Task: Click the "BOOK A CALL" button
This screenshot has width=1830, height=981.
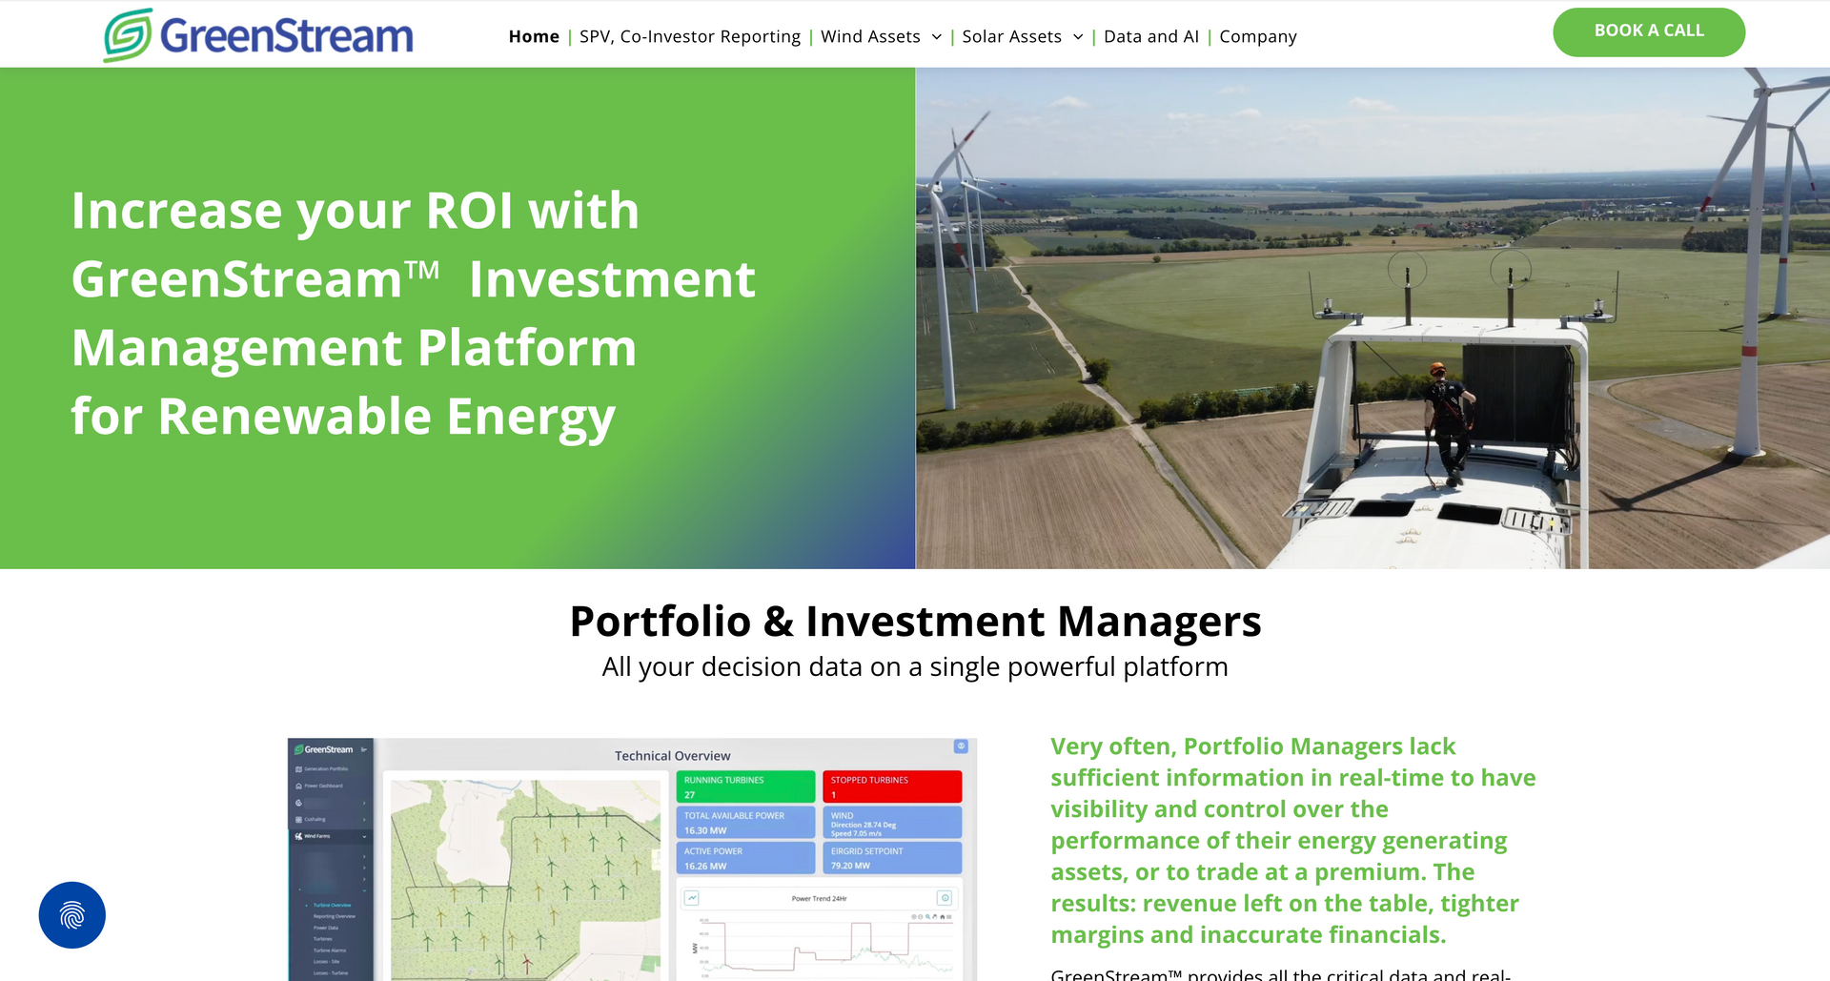Action: pos(1649,31)
